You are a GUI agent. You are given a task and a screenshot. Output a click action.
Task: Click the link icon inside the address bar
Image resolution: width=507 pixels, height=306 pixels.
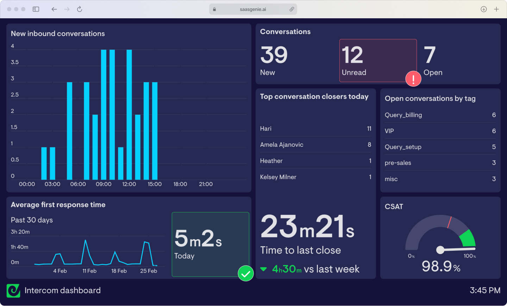click(x=292, y=9)
